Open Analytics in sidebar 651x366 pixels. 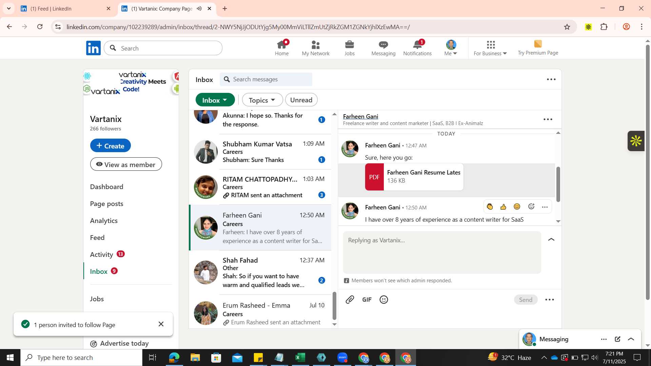coord(104,221)
